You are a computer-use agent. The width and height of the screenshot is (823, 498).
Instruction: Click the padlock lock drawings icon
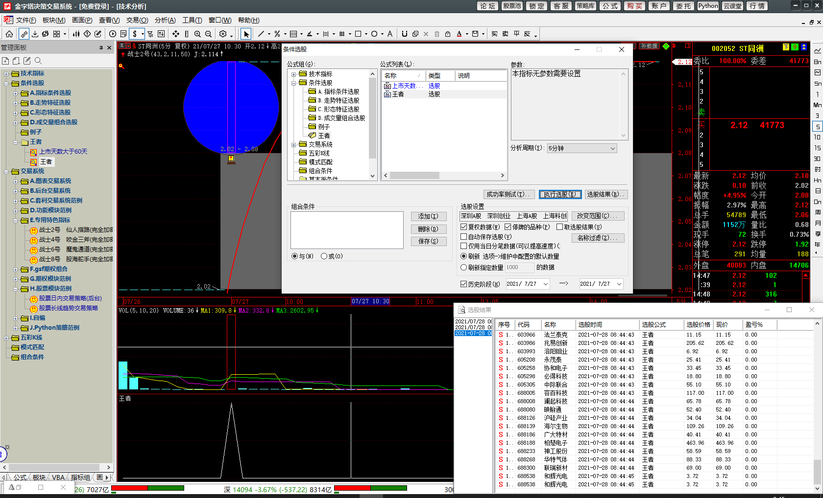(x=448, y=34)
